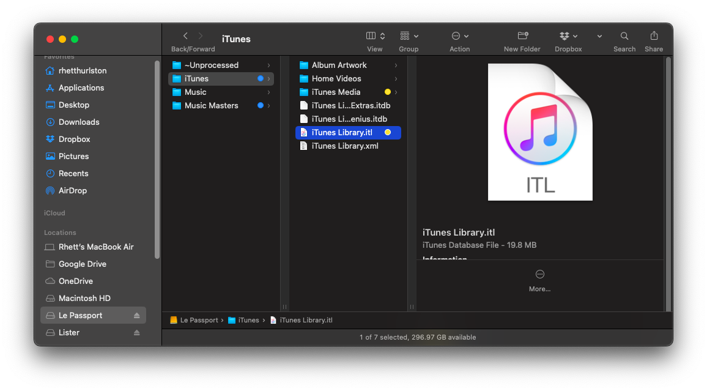
Task: Click the second column resize handle
Action: (412, 307)
